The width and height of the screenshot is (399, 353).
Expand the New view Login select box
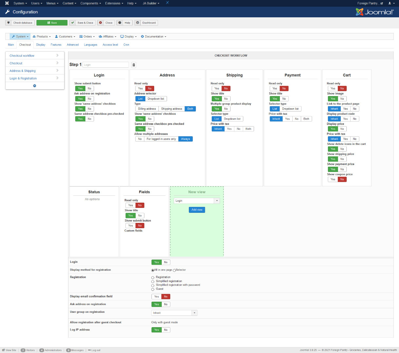click(197, 201)
